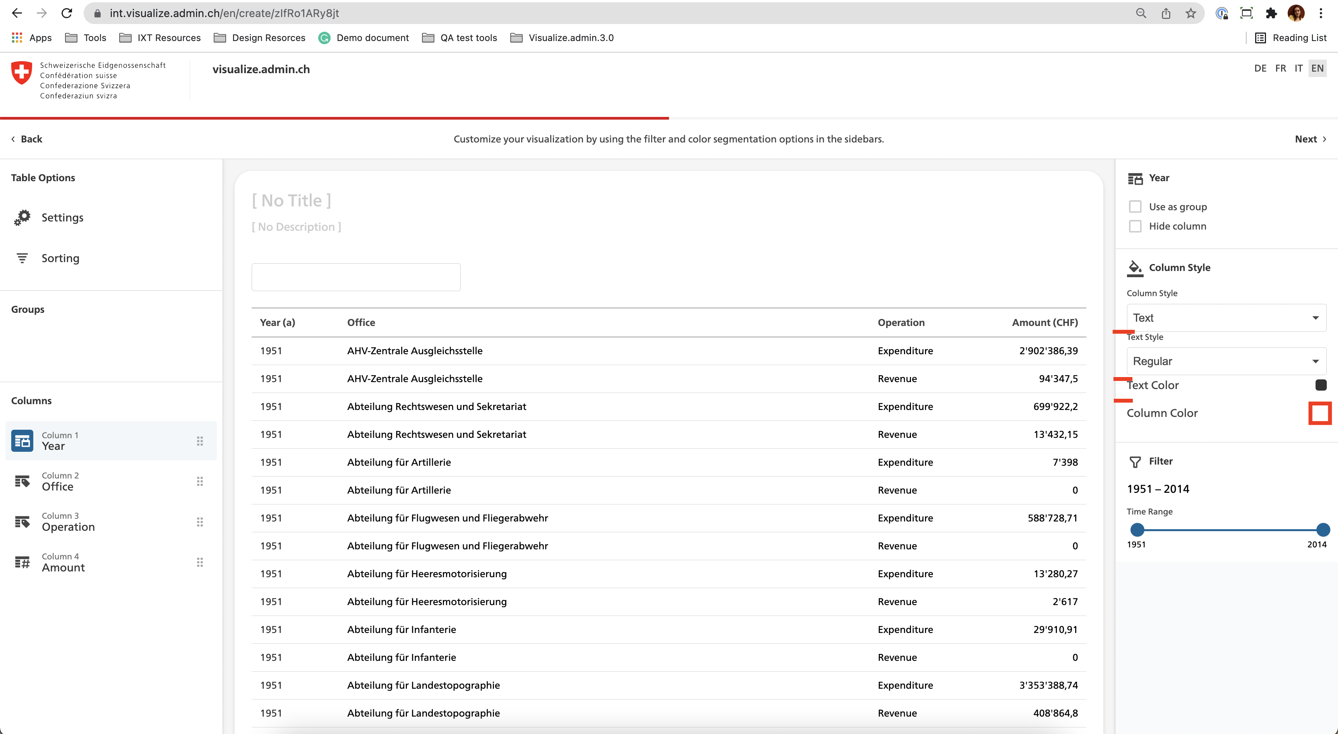This screenshot has height=734, width=1338.
Task: Select the Year column icon
Action: click(x=22, y=441)
